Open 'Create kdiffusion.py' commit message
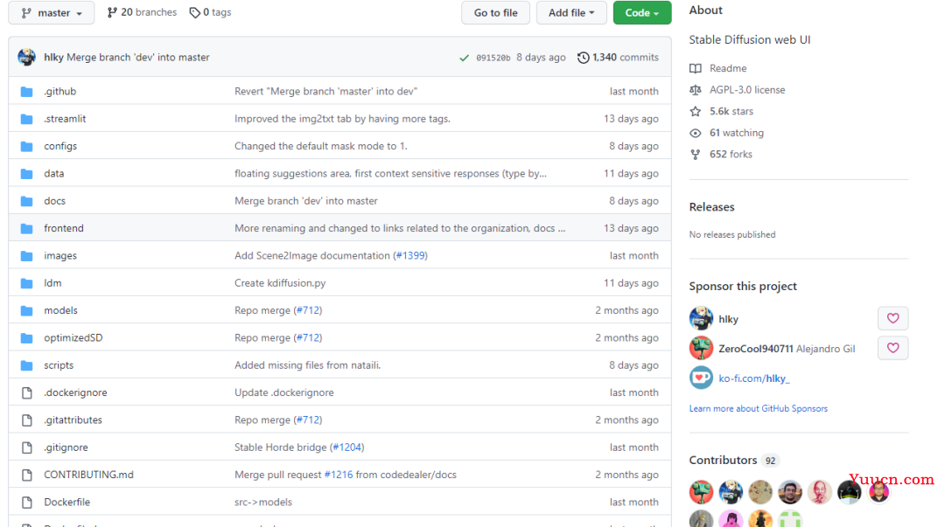 coord(280,283)
